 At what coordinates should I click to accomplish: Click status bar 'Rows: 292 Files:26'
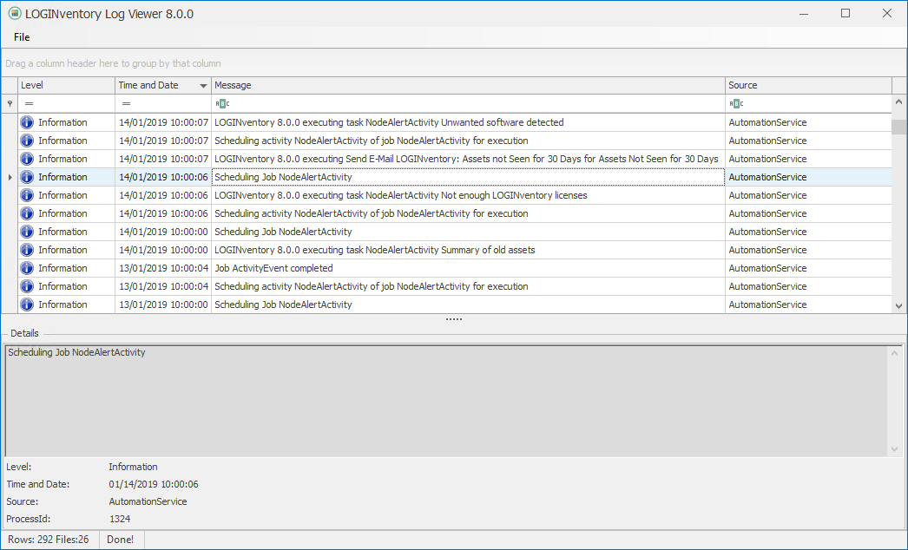tap(49, 540)
